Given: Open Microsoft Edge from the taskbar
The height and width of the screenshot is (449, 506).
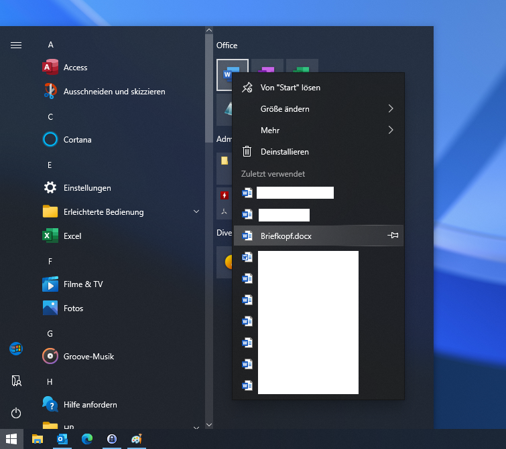Looking at the screenshot, I should coord(87,439).
